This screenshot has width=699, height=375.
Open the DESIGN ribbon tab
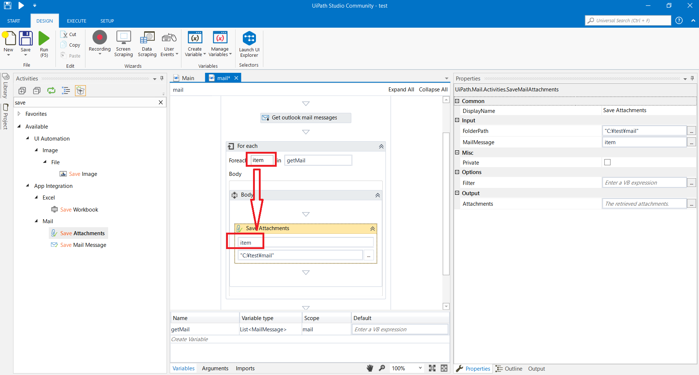(44, 21)
